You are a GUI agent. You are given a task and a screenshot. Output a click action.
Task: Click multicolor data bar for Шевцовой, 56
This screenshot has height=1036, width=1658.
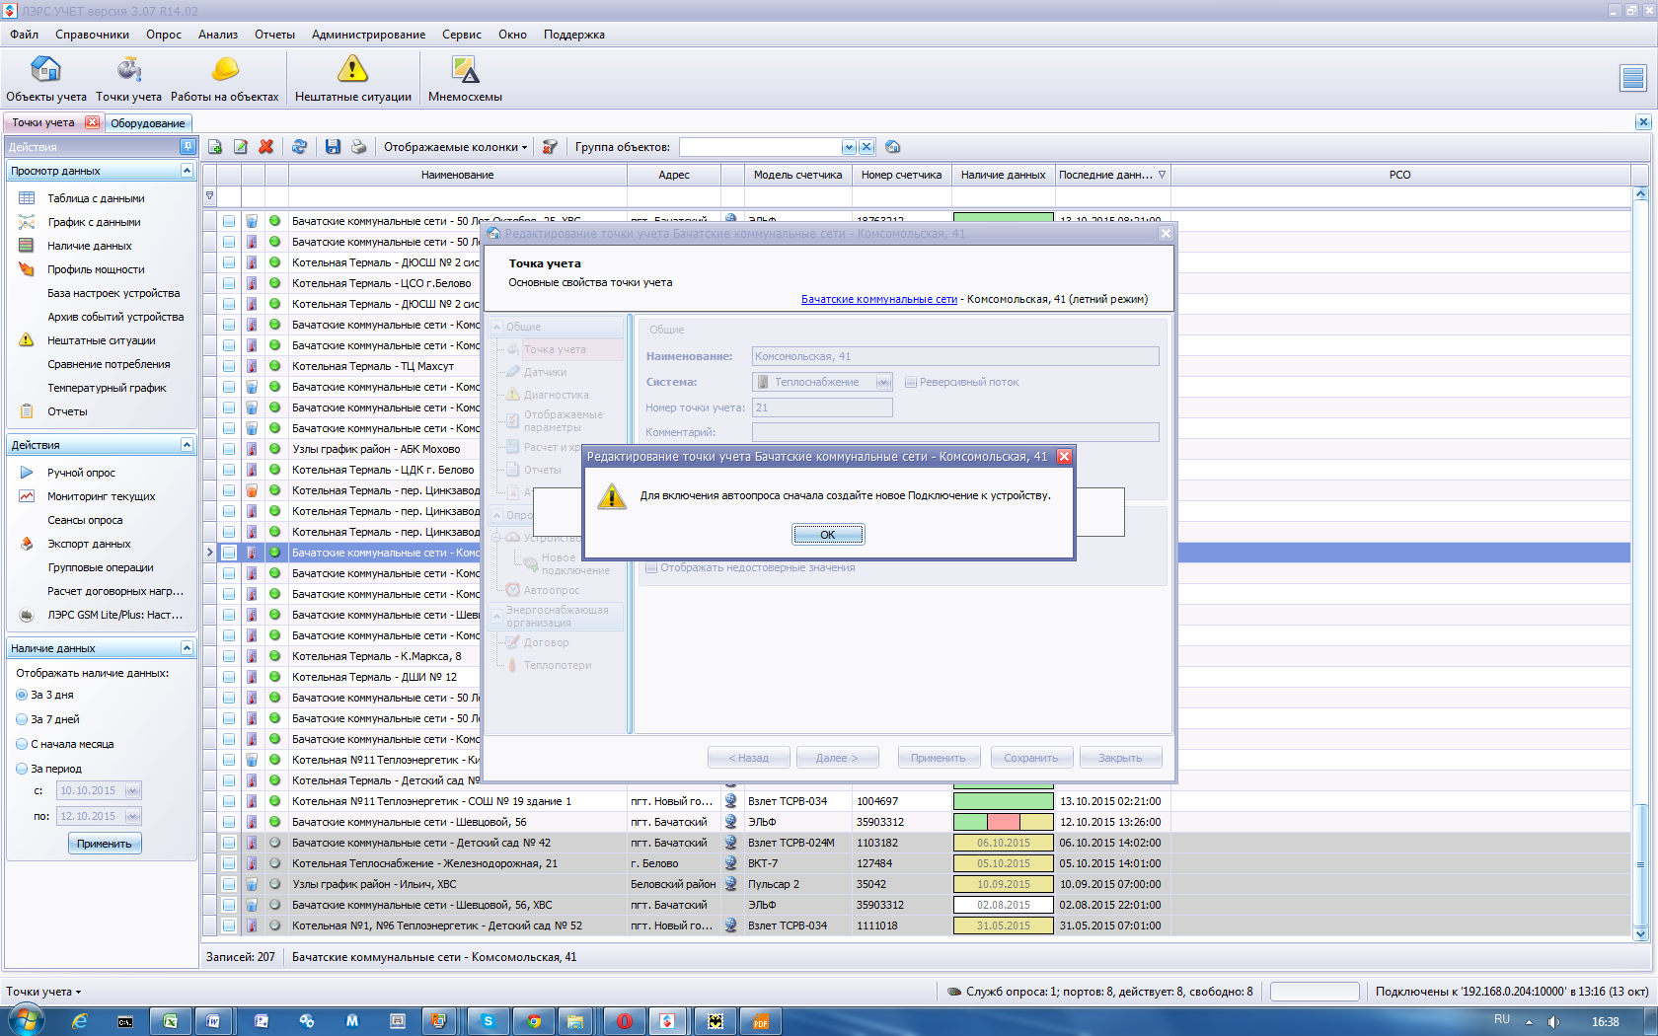(x=1004, y=822)
